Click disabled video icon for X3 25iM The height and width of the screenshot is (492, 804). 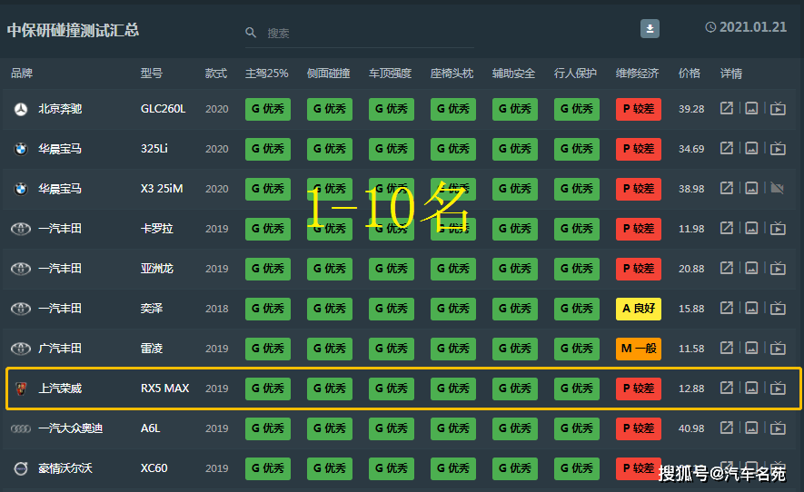(778, 189)
